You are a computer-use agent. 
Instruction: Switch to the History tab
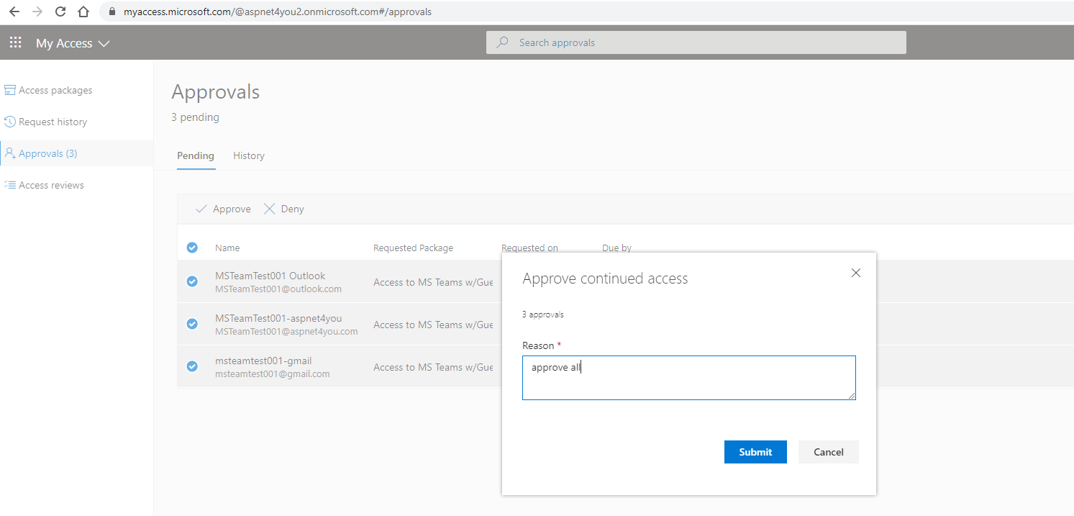point(249,155)
